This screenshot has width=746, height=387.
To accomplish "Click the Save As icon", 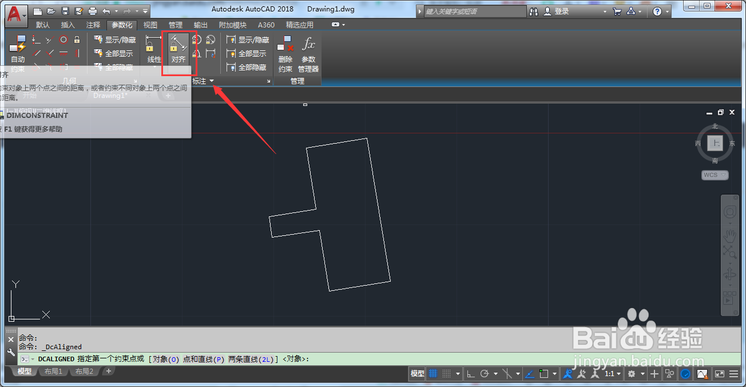I will tap(79, 11).
